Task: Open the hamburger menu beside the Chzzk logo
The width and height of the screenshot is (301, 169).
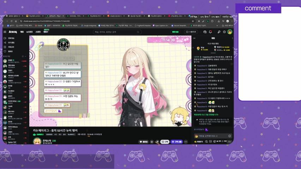Action: [5, 32]
